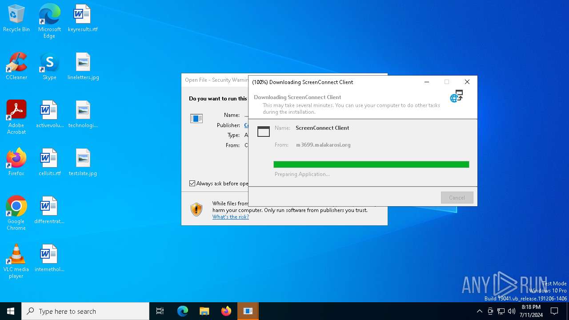This screenshot has height=320, width=569.
Task: Click the window icon beside Name field
Action: click(264, 131)
